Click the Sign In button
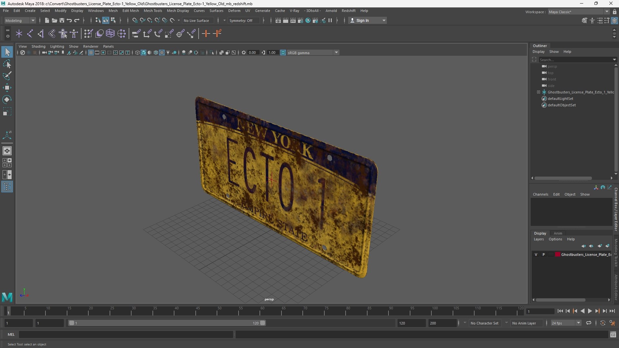This screenshot has height=348, width=619. click(368, 20)
